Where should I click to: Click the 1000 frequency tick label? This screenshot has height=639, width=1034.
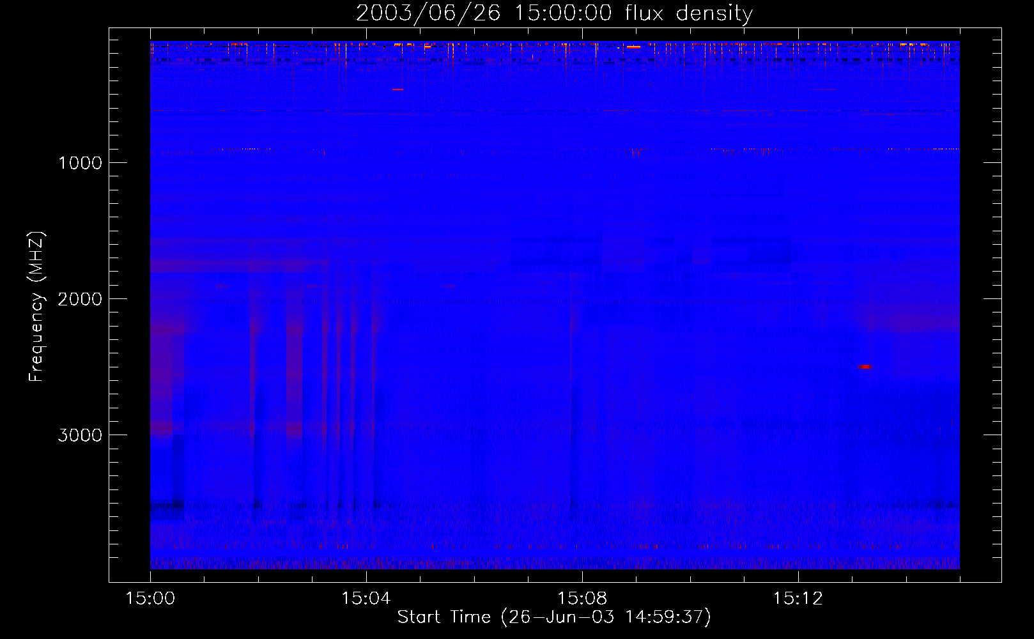tap(80, 163)
